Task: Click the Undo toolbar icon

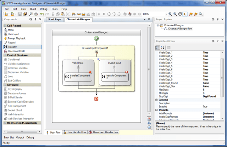Action: 42,14
